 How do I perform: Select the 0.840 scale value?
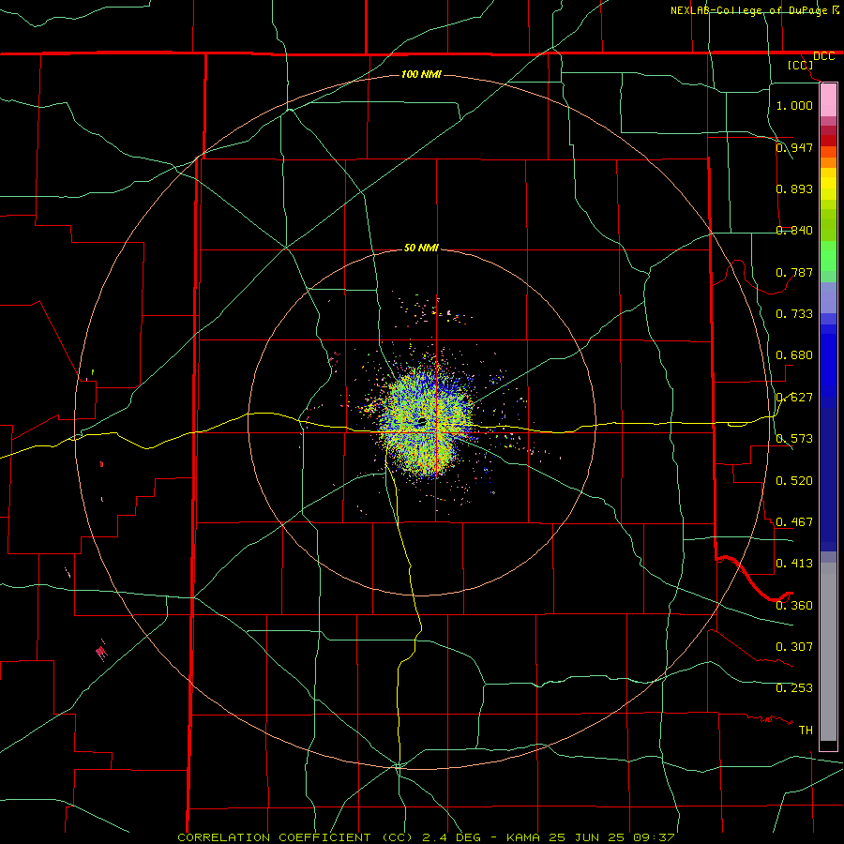coord(794,231)
